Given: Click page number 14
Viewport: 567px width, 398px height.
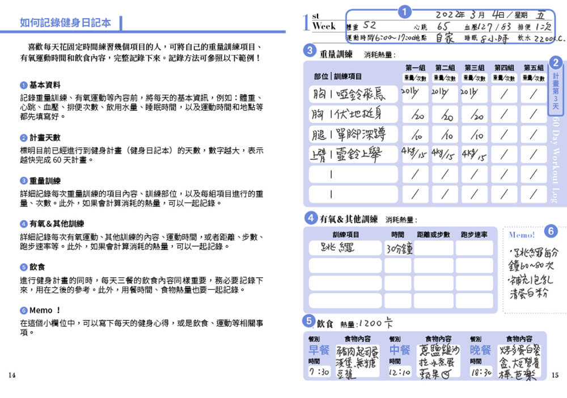Looking at the screenshot, I should pyautogui.click(x=12, y=375).
